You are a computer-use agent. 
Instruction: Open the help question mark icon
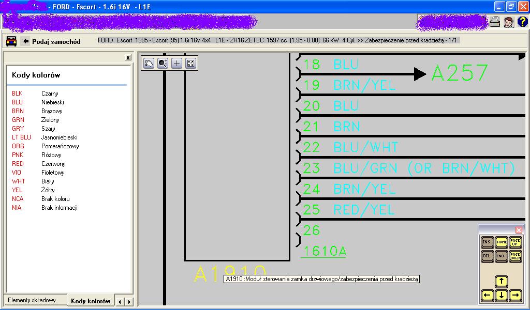[522, 22]
